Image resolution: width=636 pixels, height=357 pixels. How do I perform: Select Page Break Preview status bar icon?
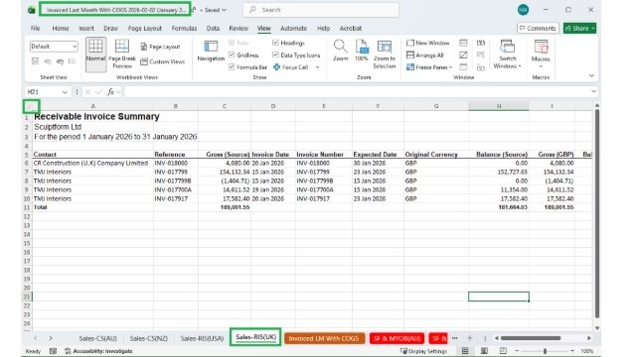tap(503, 351)
